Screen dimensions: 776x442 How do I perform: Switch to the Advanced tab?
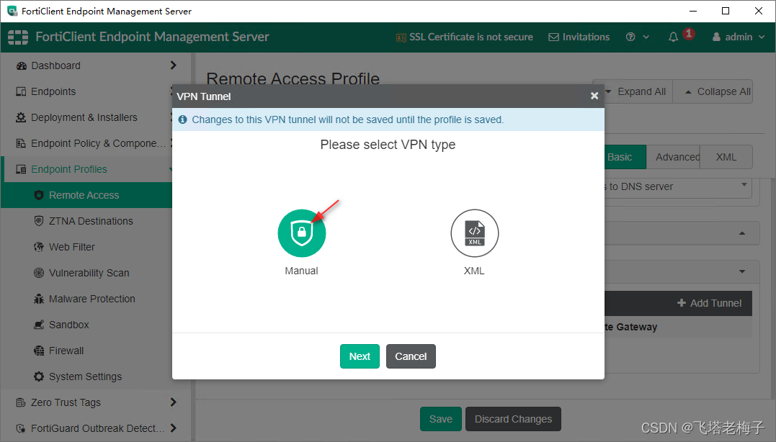673,157
